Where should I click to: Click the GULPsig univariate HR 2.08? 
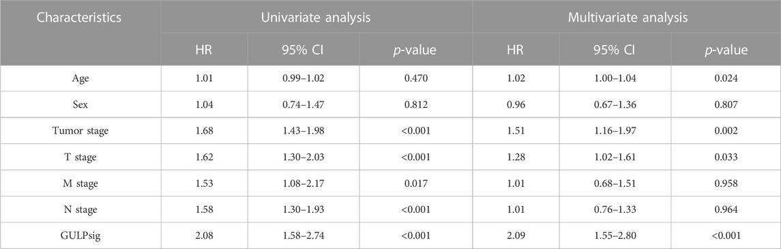(204, 235)
